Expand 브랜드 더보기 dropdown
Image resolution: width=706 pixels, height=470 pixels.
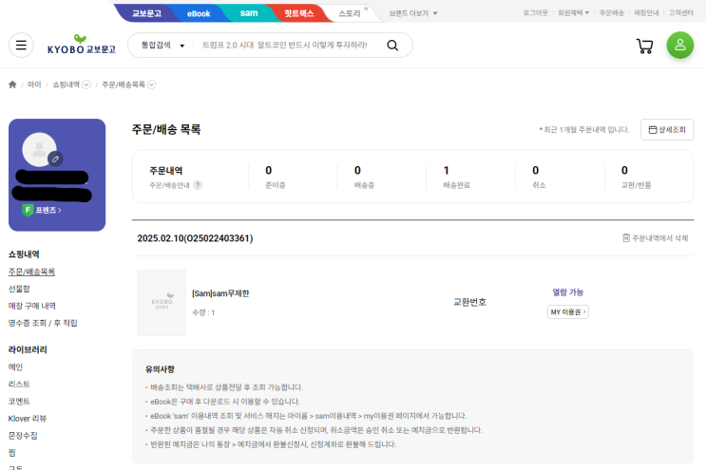pos(413,13)
